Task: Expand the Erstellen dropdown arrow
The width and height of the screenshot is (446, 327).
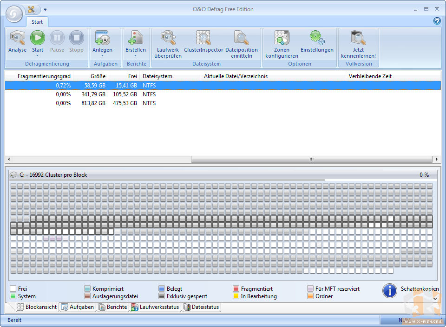Action: click(x=136, y=56)
